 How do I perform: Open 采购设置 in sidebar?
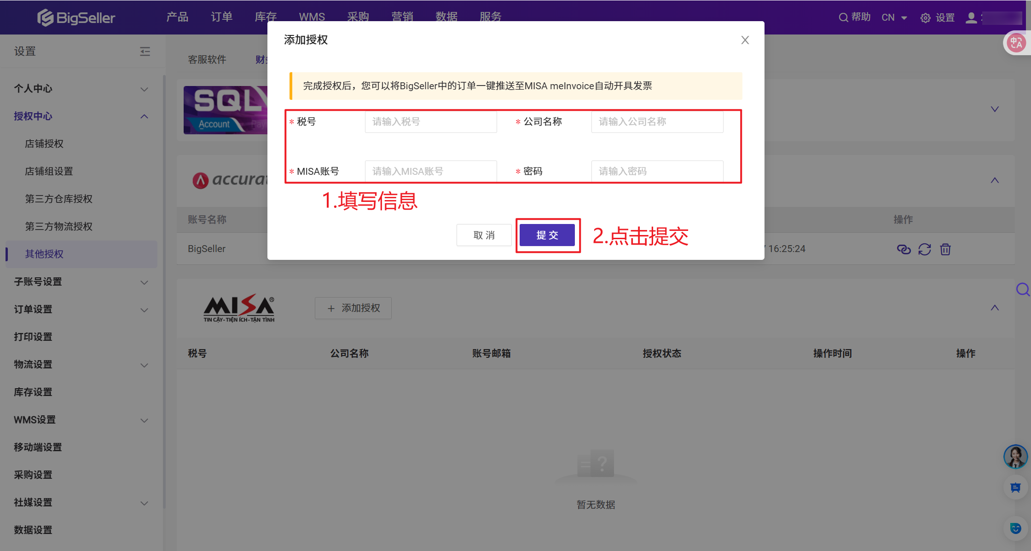(33, 475)
